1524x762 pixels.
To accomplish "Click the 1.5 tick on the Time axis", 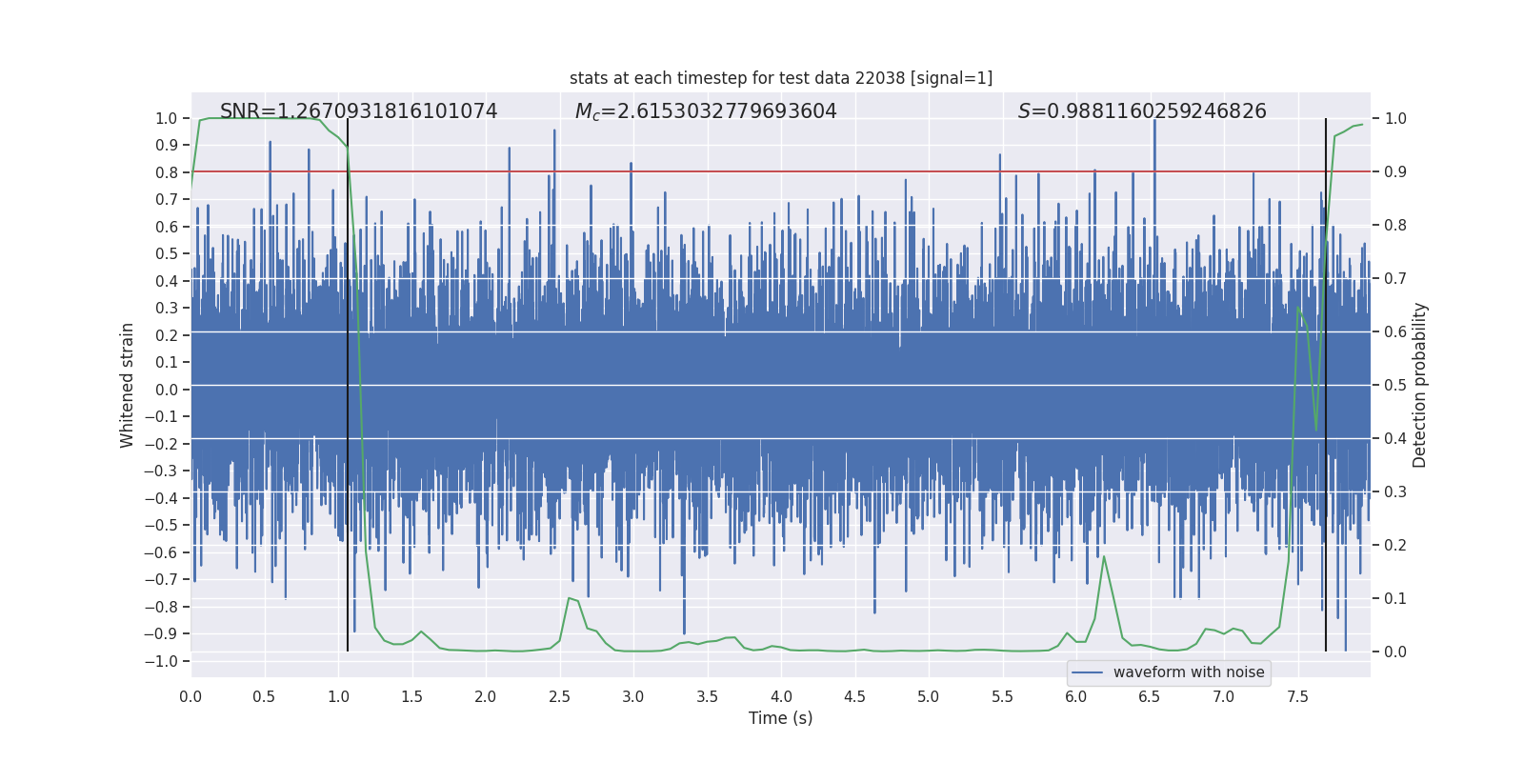I will (x=412, y=696).
